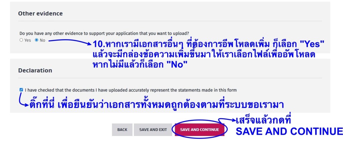Image resolution: width=343 pixels, height=141 pixels.
Task: Click the Declaration section heading
Action: click(35, 71)
